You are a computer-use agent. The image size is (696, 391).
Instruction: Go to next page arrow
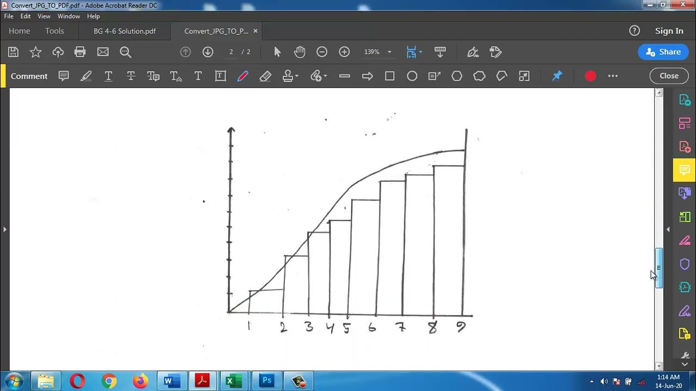point(208,52)
